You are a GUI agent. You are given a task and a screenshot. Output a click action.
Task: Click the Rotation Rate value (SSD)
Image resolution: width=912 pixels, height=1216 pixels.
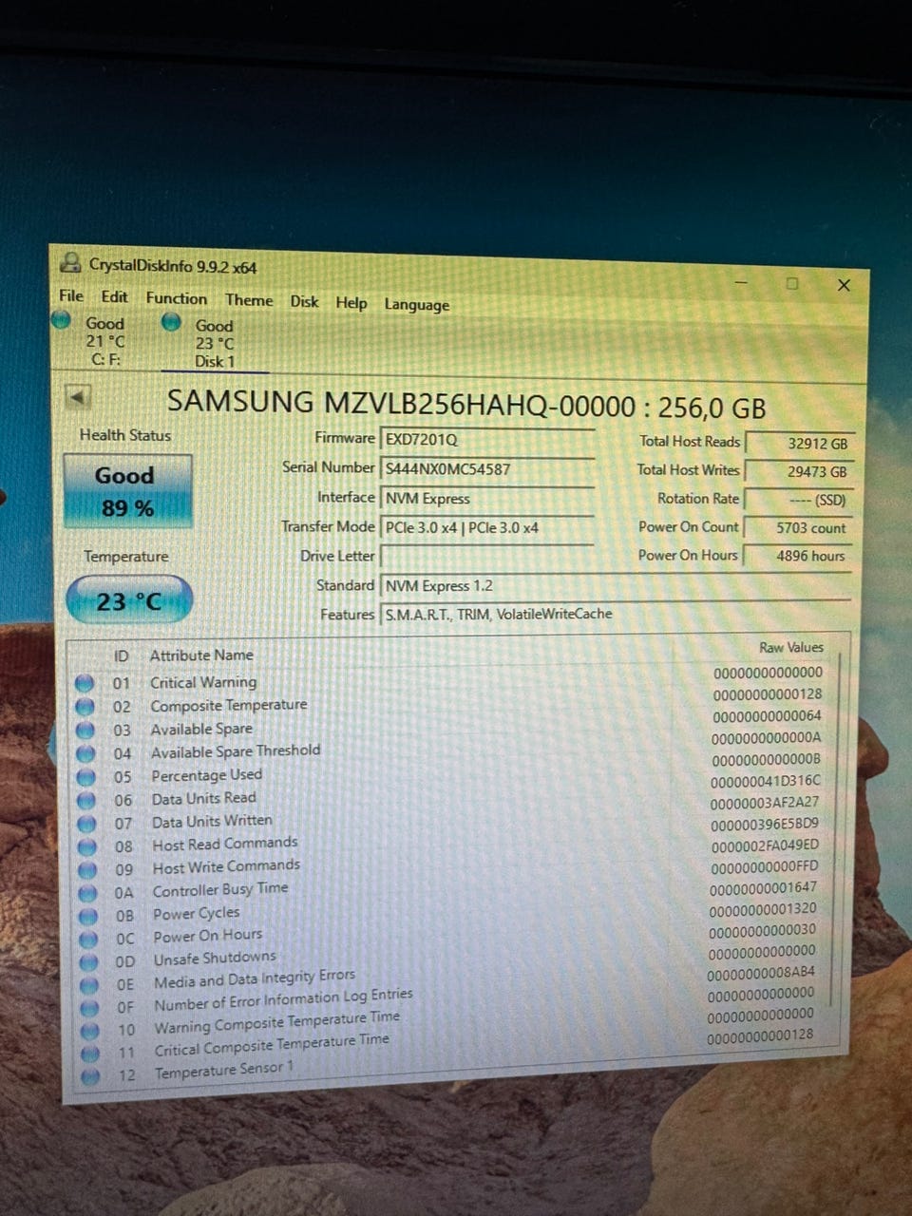point(799,500)
